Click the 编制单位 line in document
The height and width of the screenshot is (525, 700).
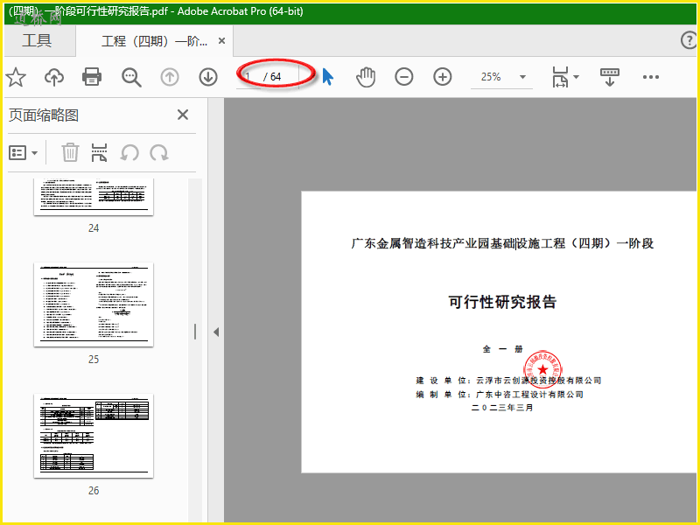tap(500, 395)
